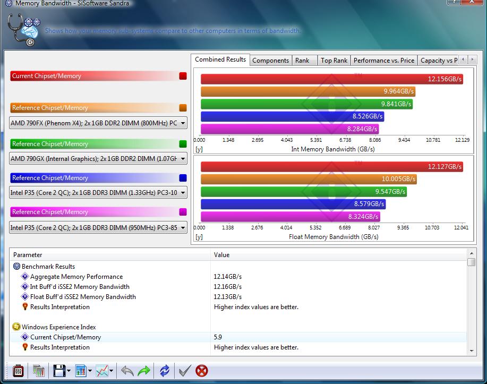Click the orange 9.964GB/s bar

tap(308, 91)
